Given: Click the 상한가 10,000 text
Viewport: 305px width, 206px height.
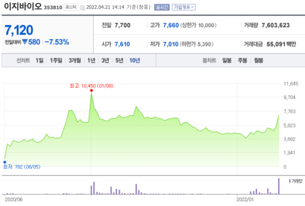Looking at the screenshot, I should (198, 25).
